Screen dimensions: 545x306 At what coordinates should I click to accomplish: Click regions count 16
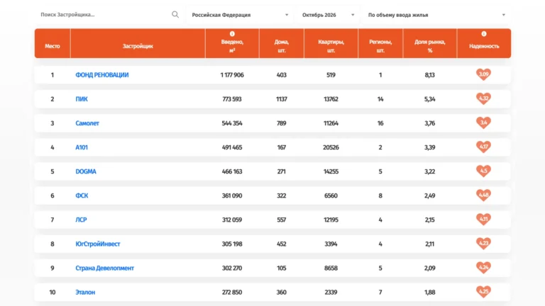pos(380,123)
